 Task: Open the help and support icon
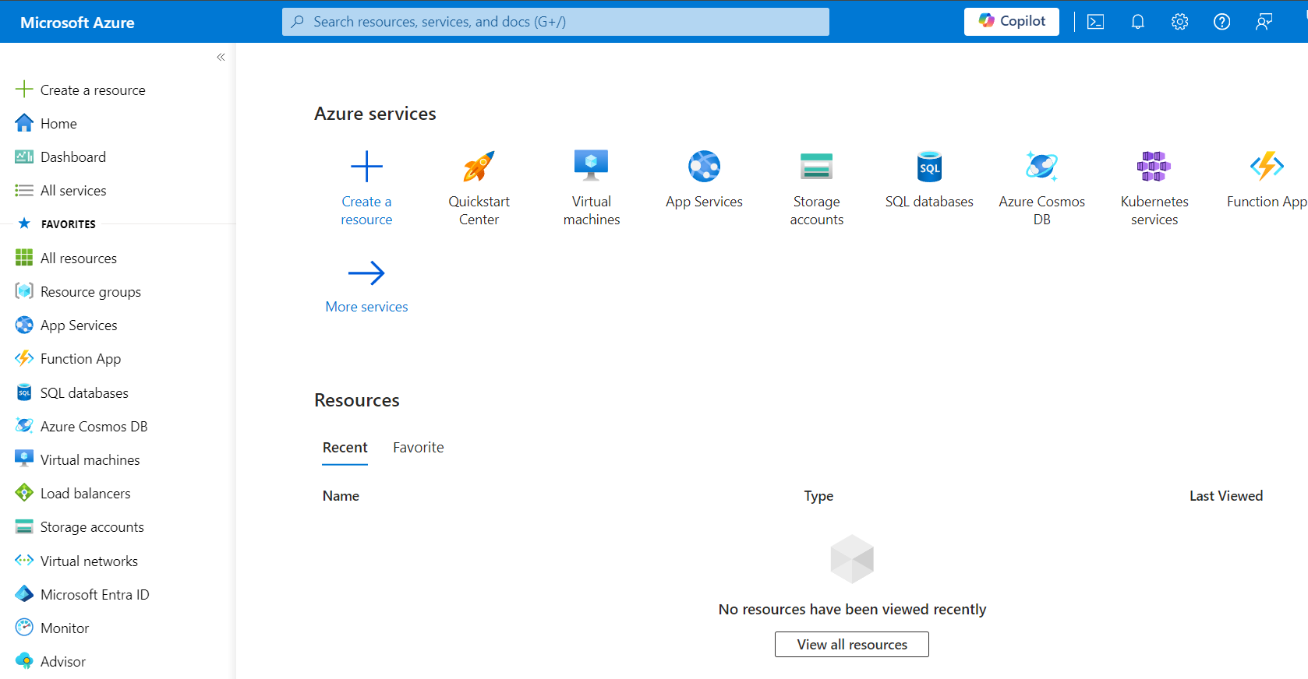(x=1221, y=22)
